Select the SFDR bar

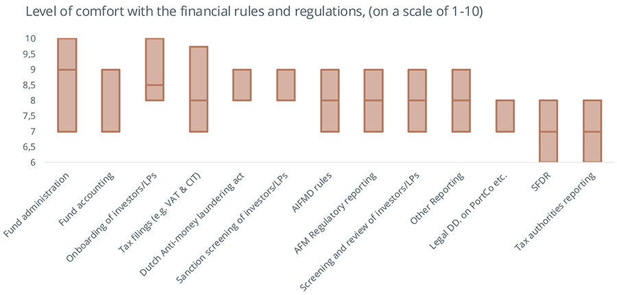point(549,131)
